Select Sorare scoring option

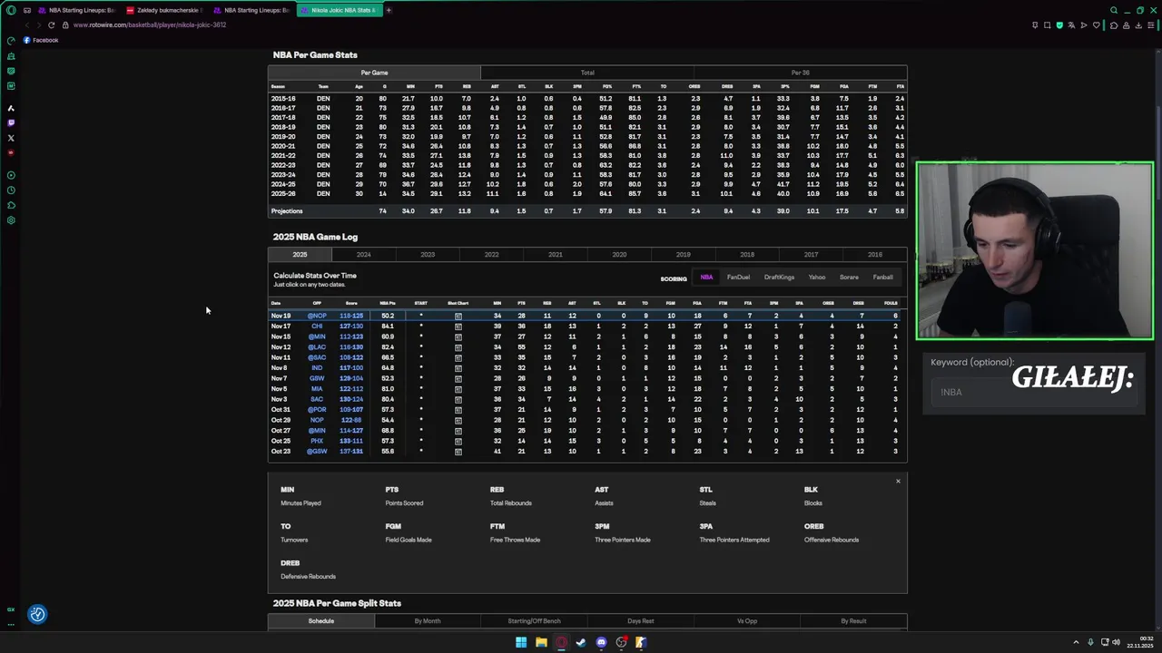pyautogui.click(x=849, y=278)
